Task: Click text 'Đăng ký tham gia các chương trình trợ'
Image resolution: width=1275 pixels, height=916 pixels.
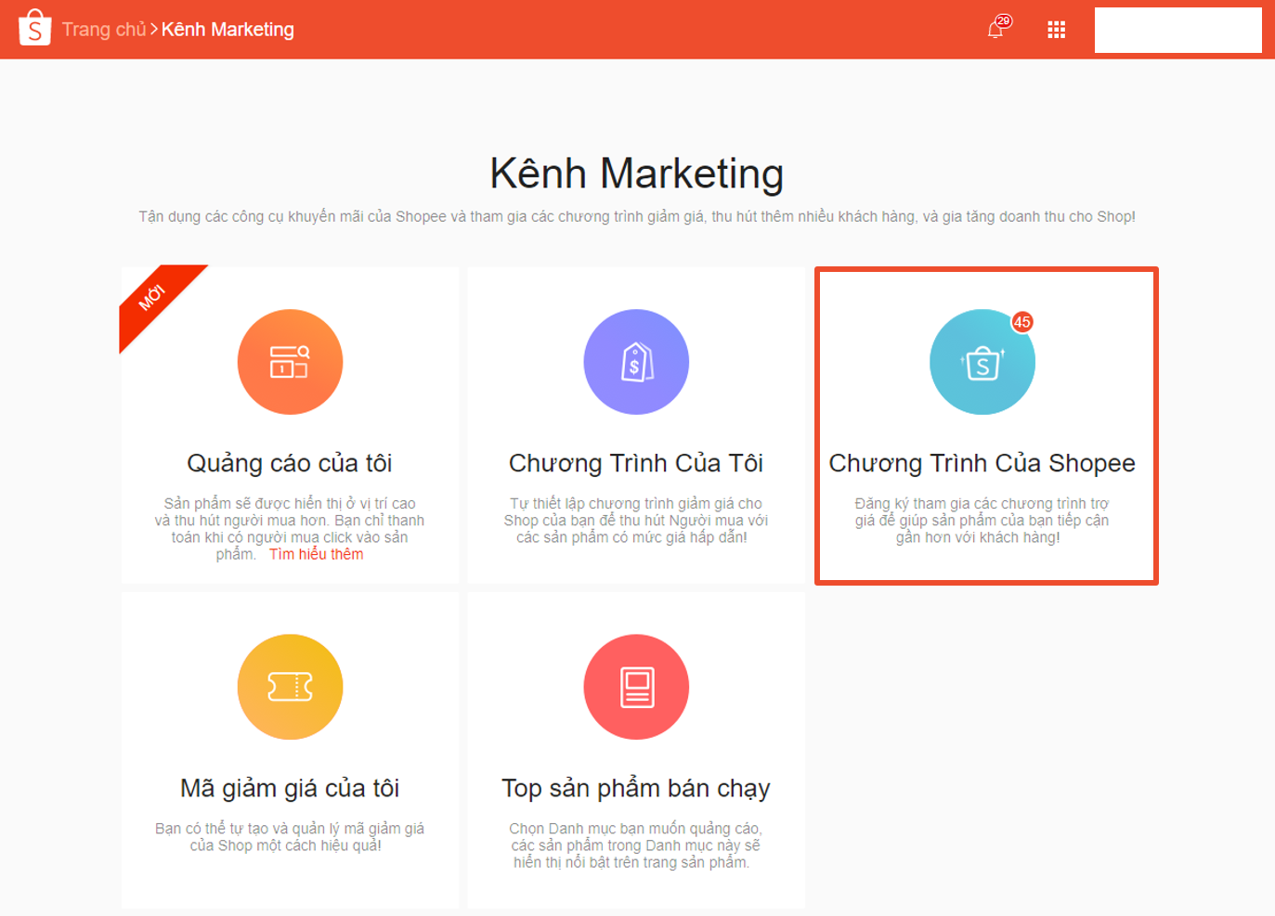Action: 982,504
